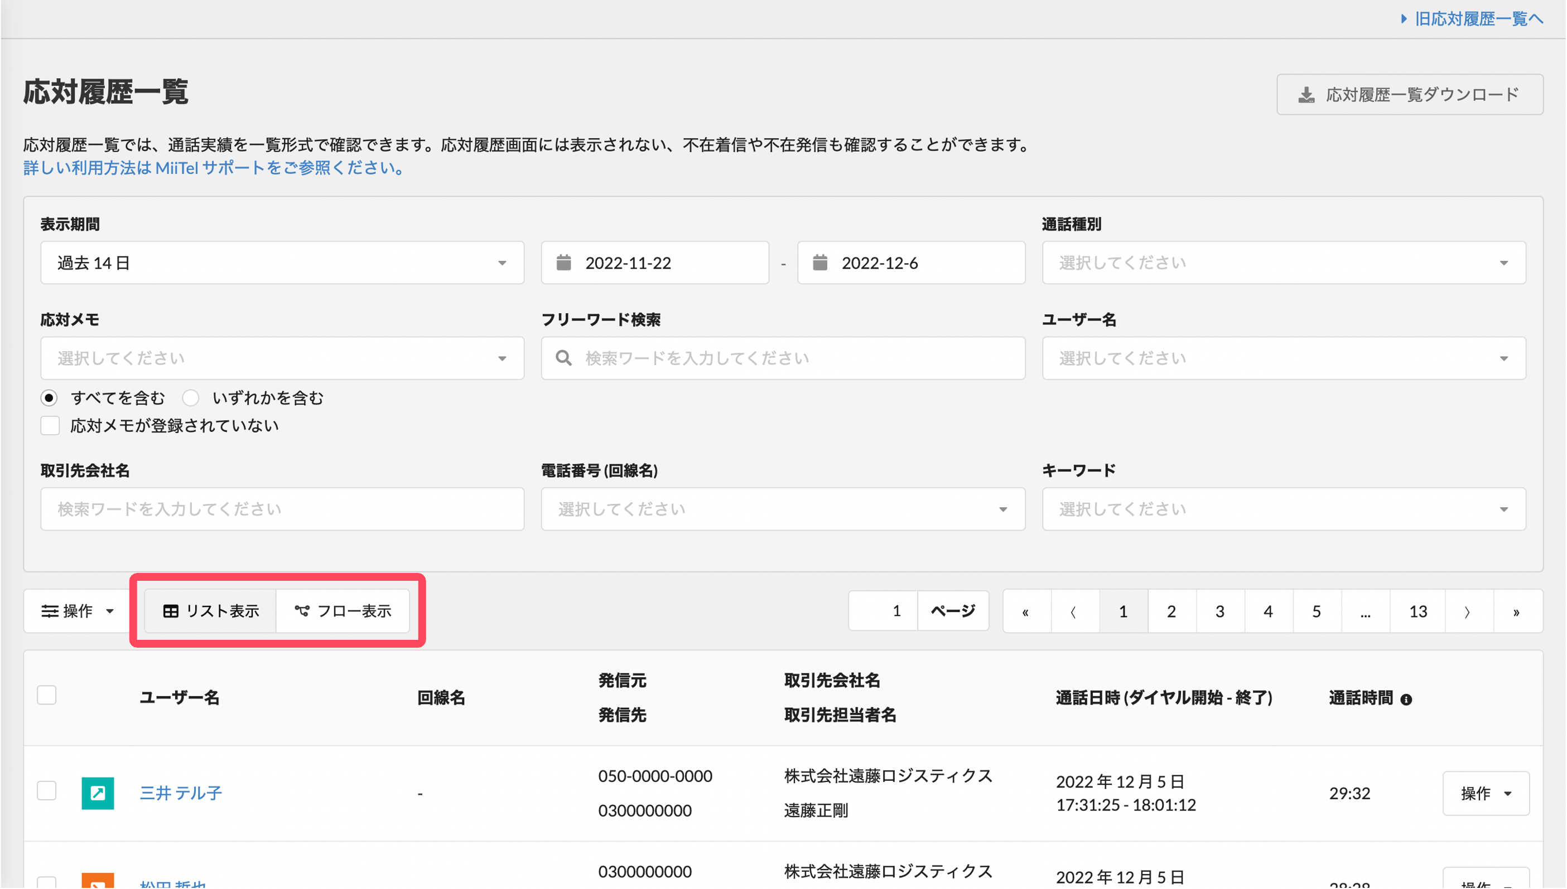Open the 応対メモ dropdown

282,358
